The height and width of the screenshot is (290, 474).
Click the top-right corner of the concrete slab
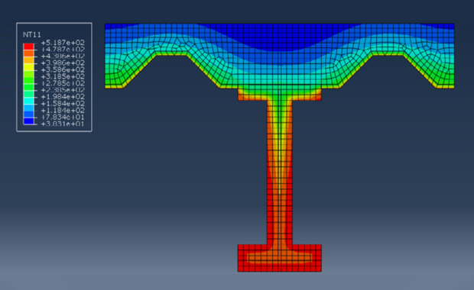pyautogui.click(x=454, y=24)
